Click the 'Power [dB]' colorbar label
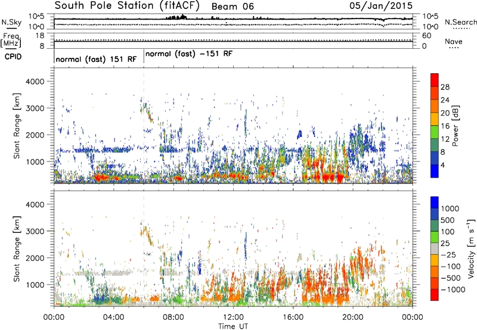 (x=455, y=126)
